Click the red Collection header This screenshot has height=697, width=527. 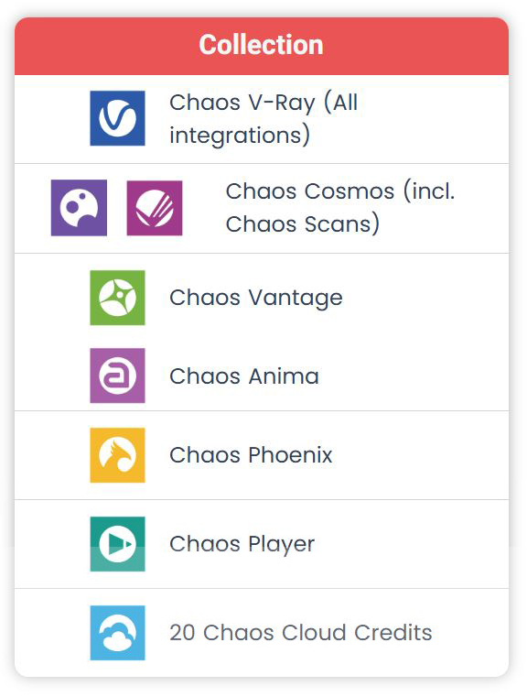262,46
